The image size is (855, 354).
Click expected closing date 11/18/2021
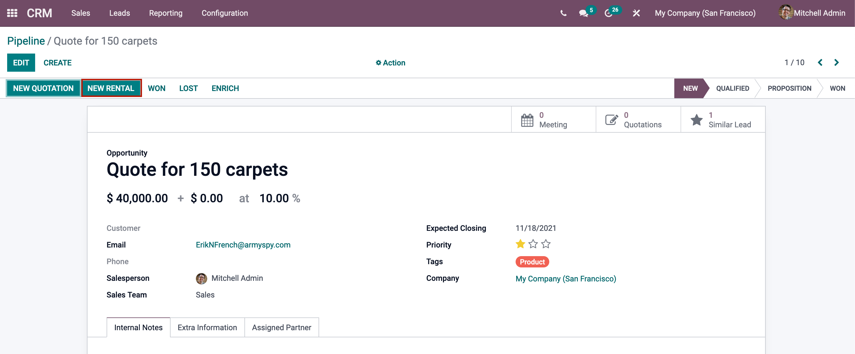(x=536, y=228)
